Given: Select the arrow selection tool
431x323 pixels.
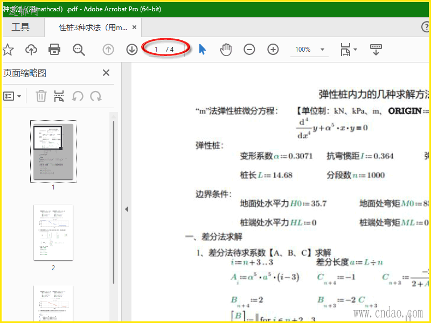Looking at the screenshot, I should click(x=203, y=50).
